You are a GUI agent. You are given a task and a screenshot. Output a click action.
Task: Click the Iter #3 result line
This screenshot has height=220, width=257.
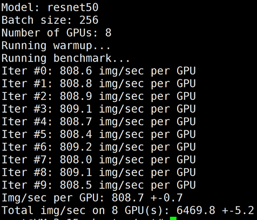click(x=98, y=109)
